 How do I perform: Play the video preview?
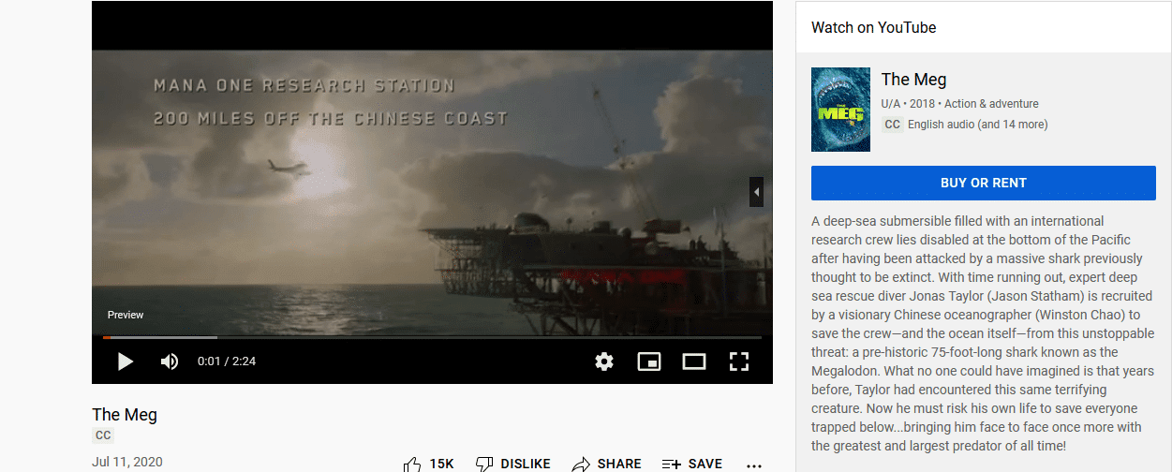[126, 361]
